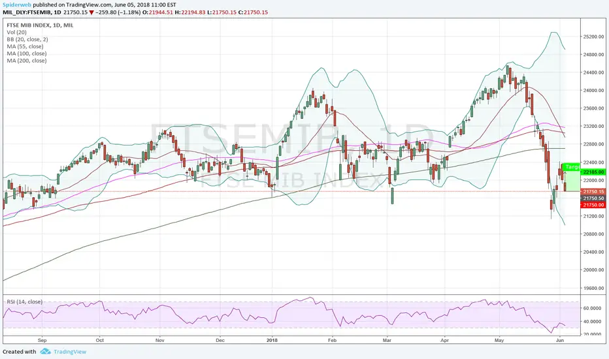Click the TradingView cloud logo icon
609x359 pixels.
(x=46, y=351)
